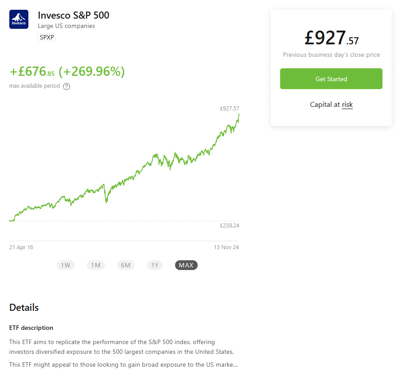This screenshot has width=402, height=372.
Task: Open the max available period help icon
Action: (66, 86)
